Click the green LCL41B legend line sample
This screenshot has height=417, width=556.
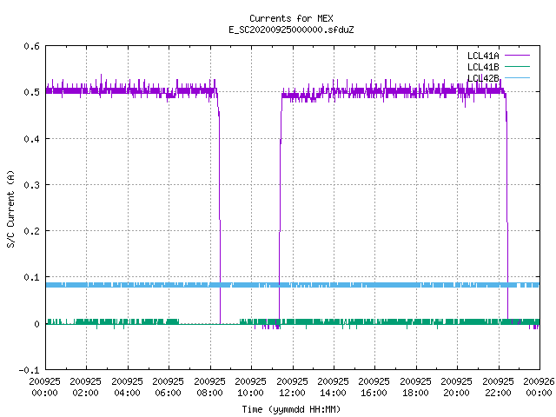[517, 66]
